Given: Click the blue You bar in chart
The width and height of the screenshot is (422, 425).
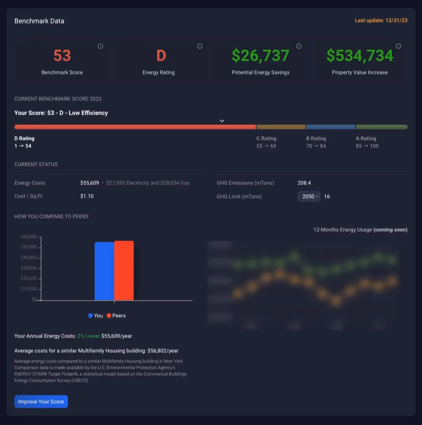Looking at the screenshot, I should 104,271.
